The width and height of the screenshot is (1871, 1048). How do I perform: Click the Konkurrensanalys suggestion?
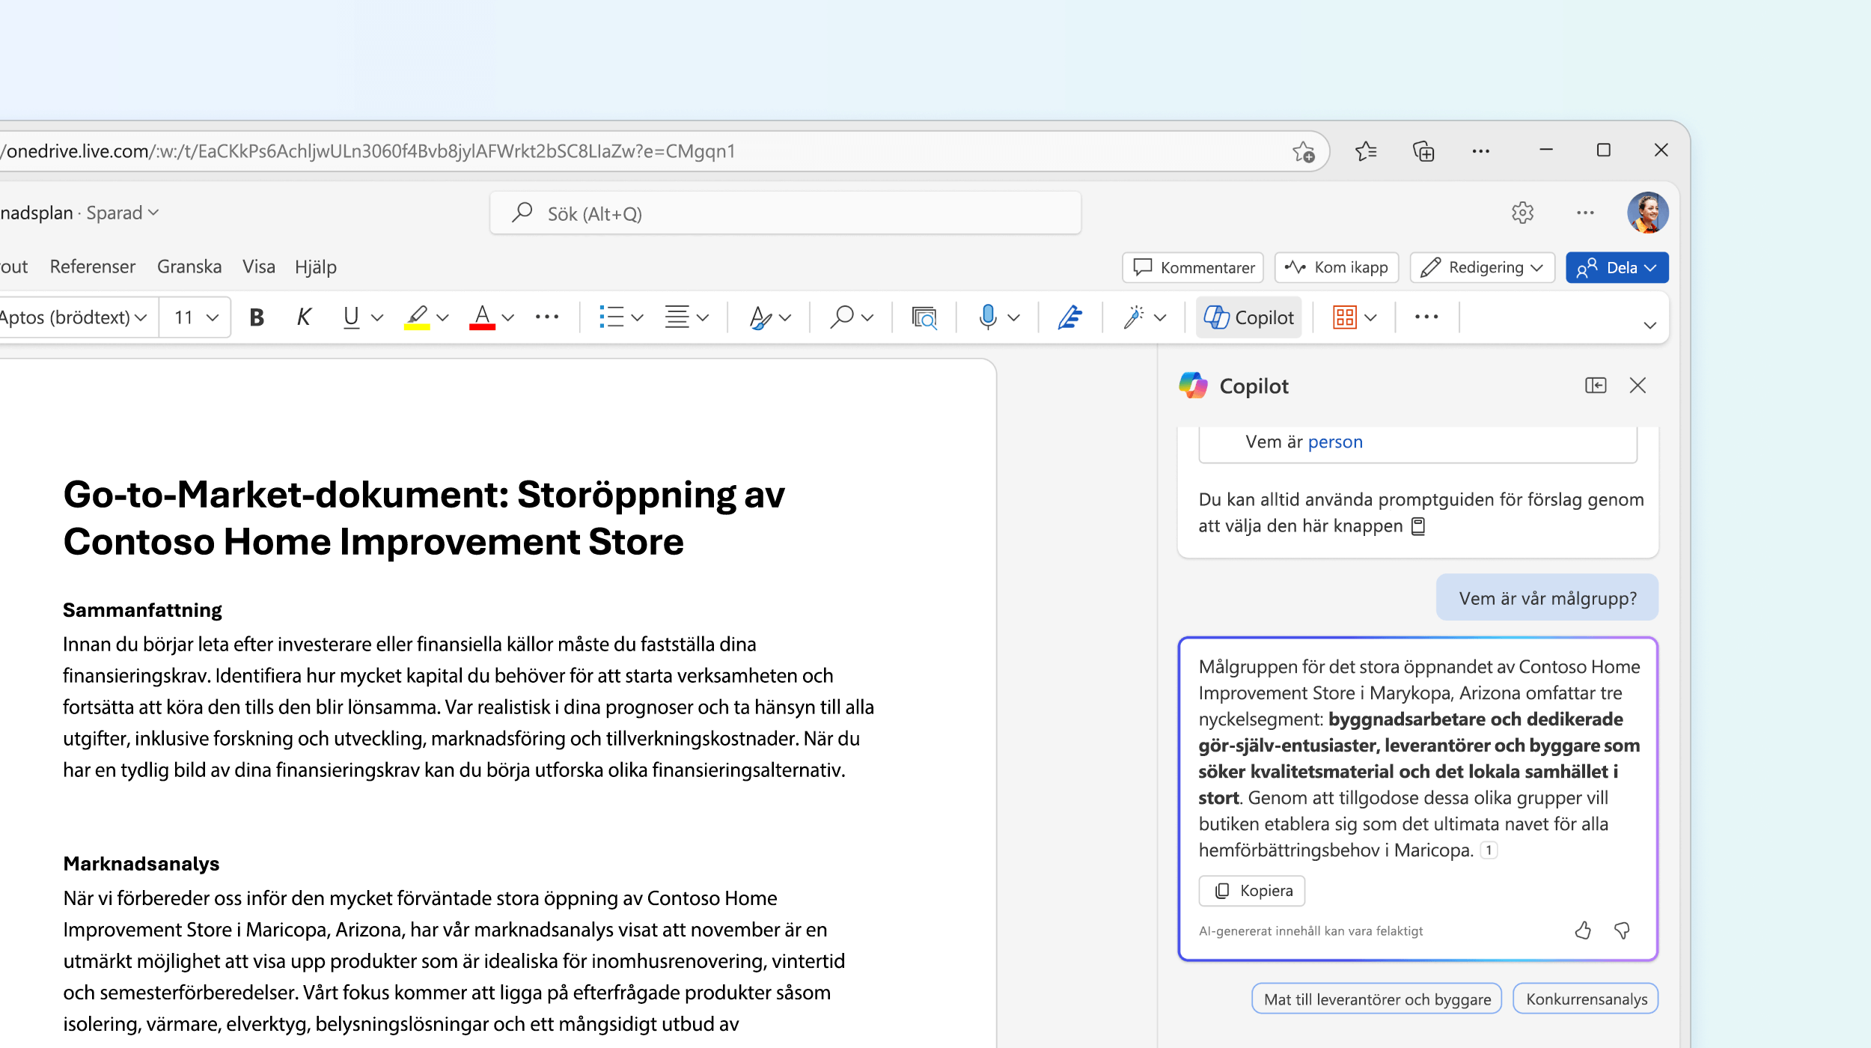click(x=1586, y=999)
